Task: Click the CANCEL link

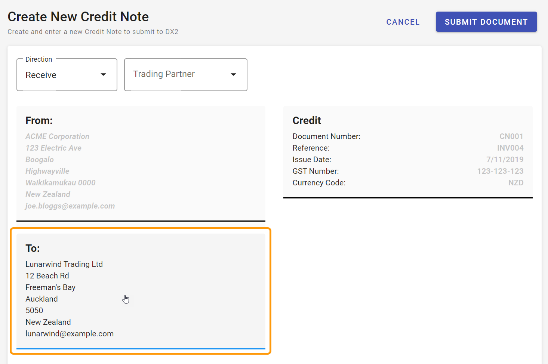Action: click(403, 22)
